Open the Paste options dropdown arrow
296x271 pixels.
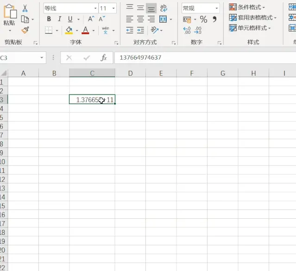click(x=10, y=31)
